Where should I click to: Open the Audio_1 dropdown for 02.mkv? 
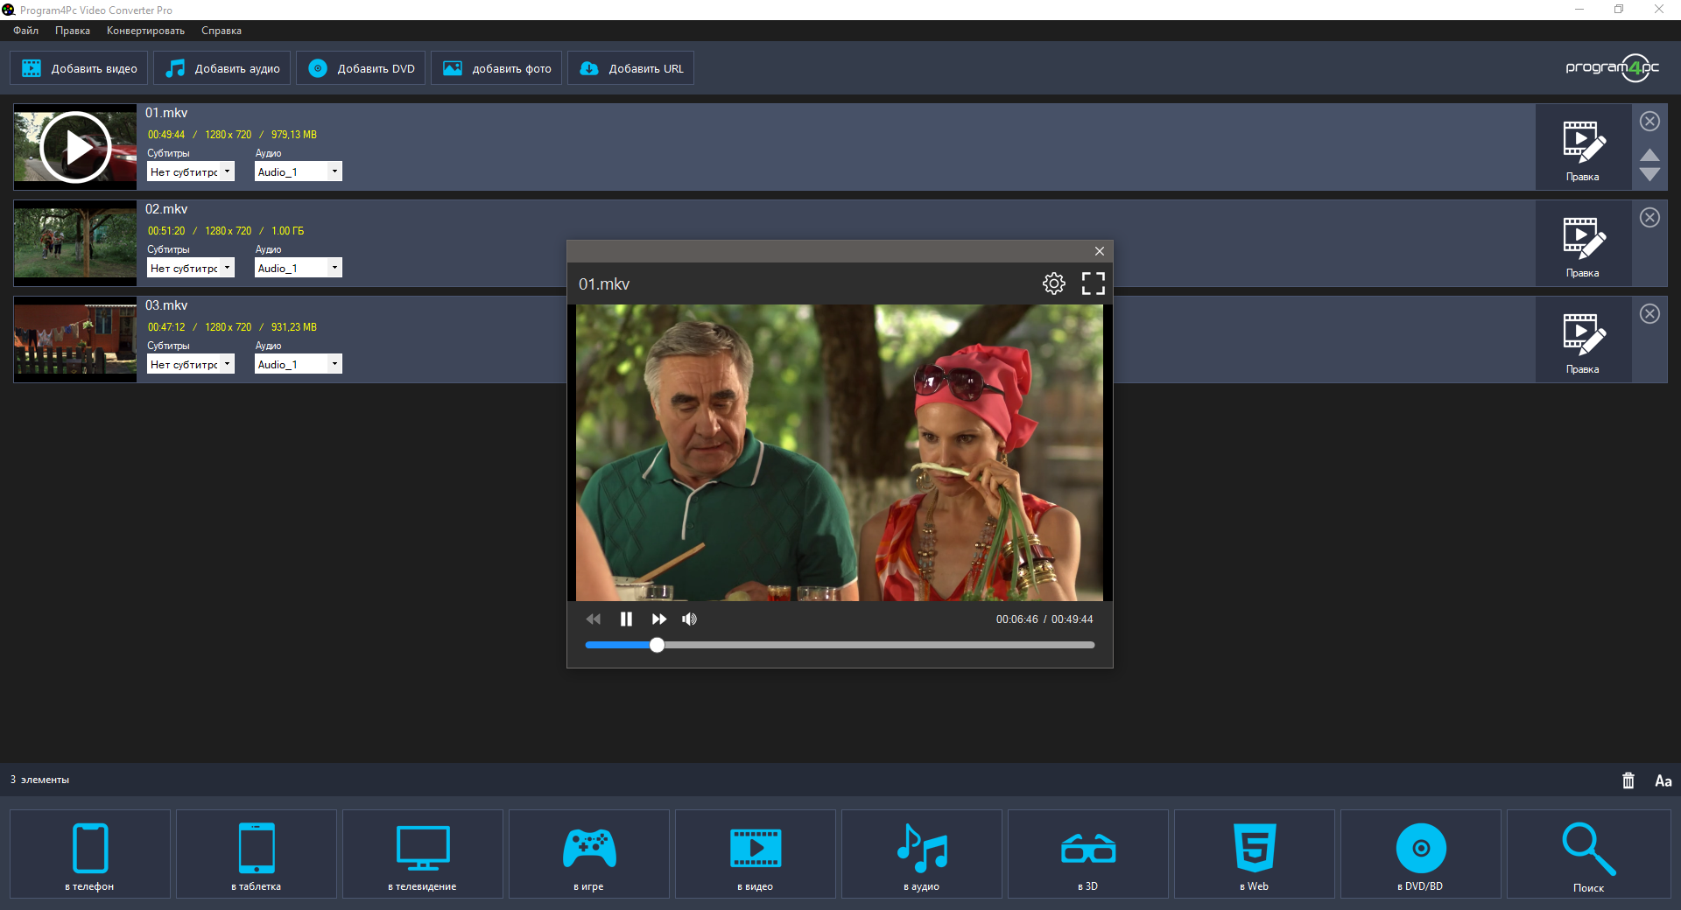pyautogui.click(x=334, y=268)
